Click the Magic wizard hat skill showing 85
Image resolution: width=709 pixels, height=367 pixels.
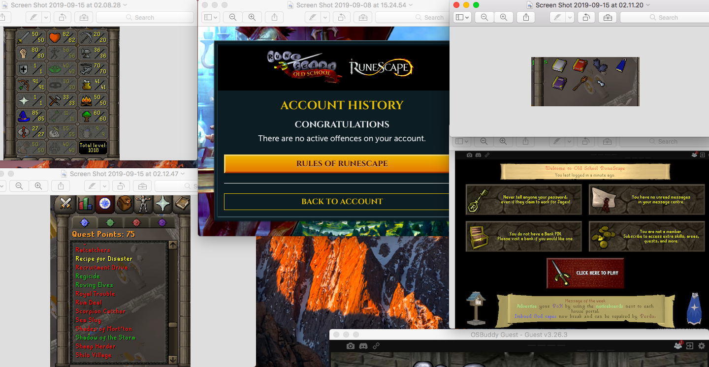31,116
